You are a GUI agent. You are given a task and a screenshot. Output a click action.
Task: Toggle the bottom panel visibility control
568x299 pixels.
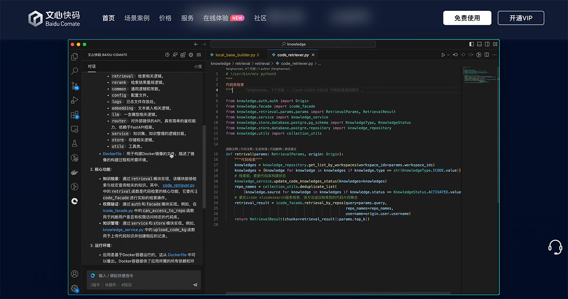[x=479, y=43]
